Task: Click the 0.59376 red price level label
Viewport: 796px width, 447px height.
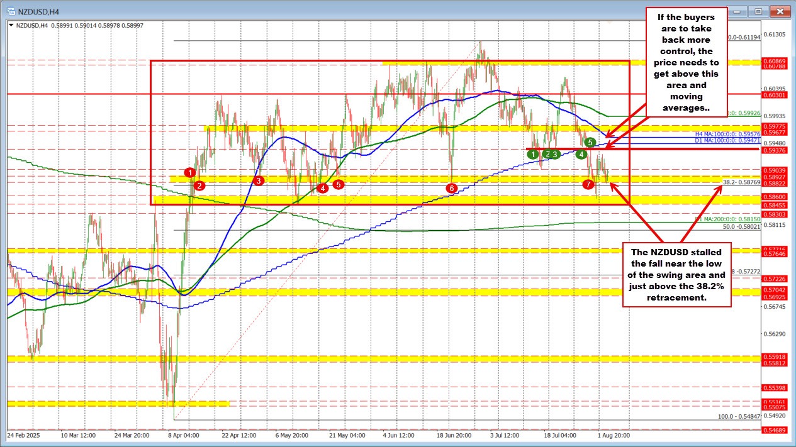Action: pyautogui.click(x=773, y=150)
